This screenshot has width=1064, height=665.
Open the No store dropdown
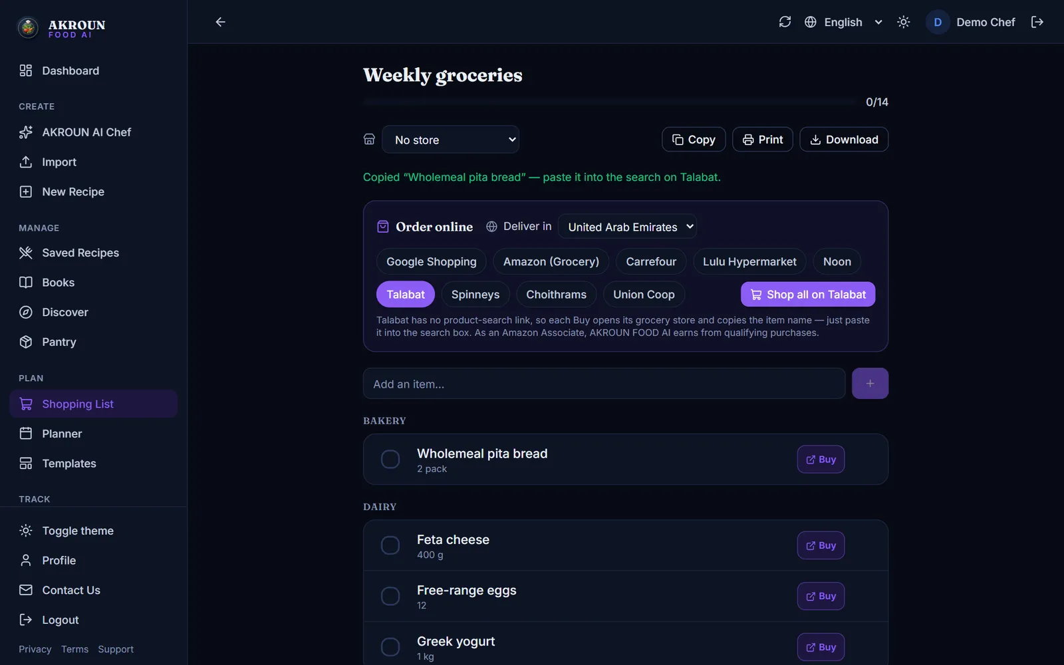pyautogui.click(x=450, y=140)
